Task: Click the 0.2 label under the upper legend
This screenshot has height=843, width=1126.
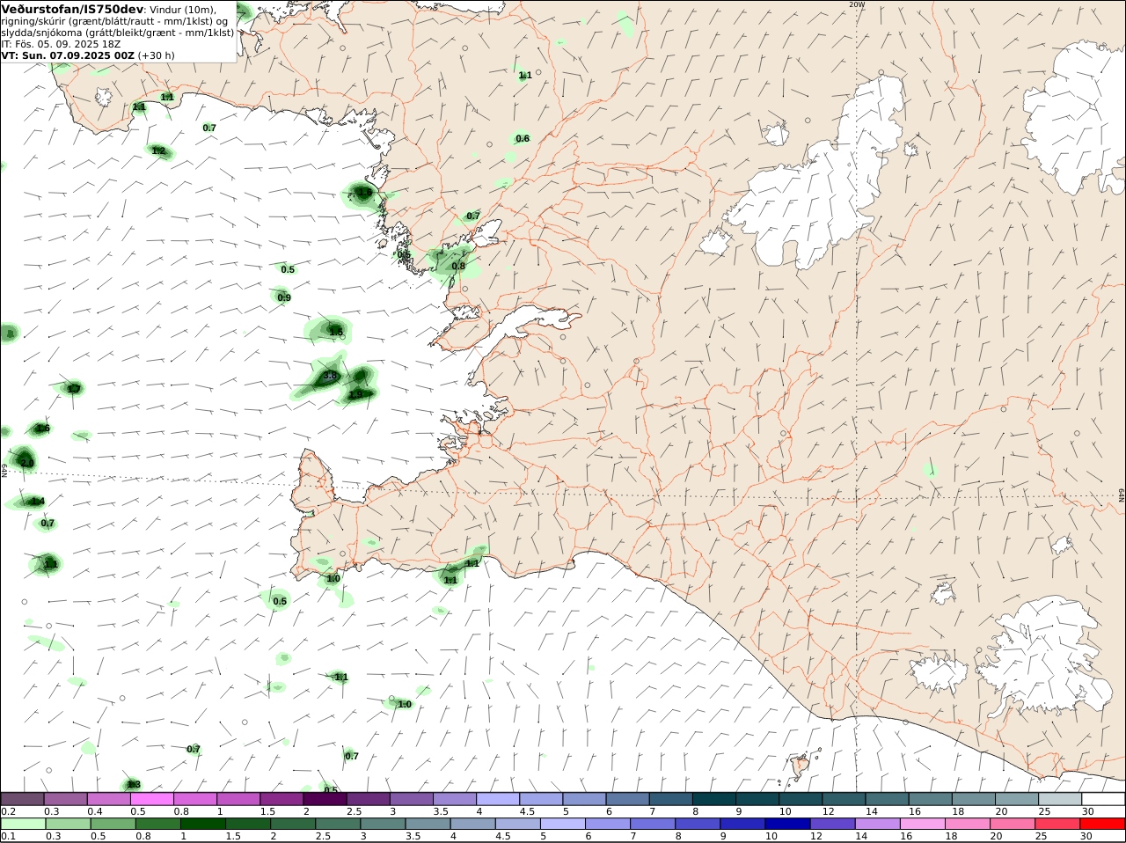Action: pyautogui.click(x=8, y=811)
